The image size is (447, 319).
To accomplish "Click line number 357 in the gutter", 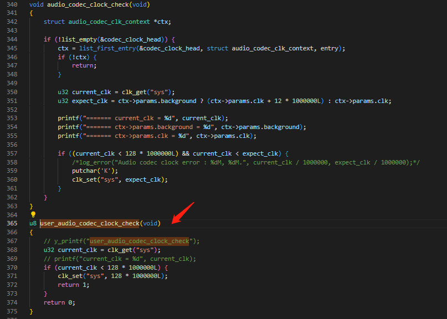I will (12, 153).
